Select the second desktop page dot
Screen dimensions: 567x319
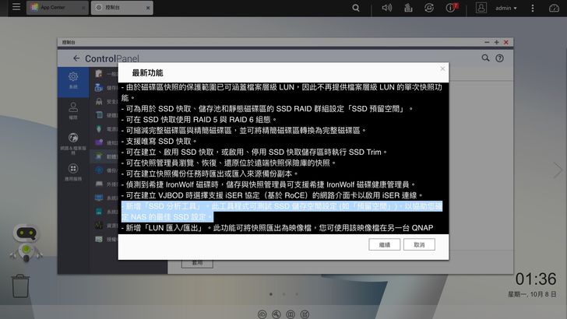[x=283, y=294]
